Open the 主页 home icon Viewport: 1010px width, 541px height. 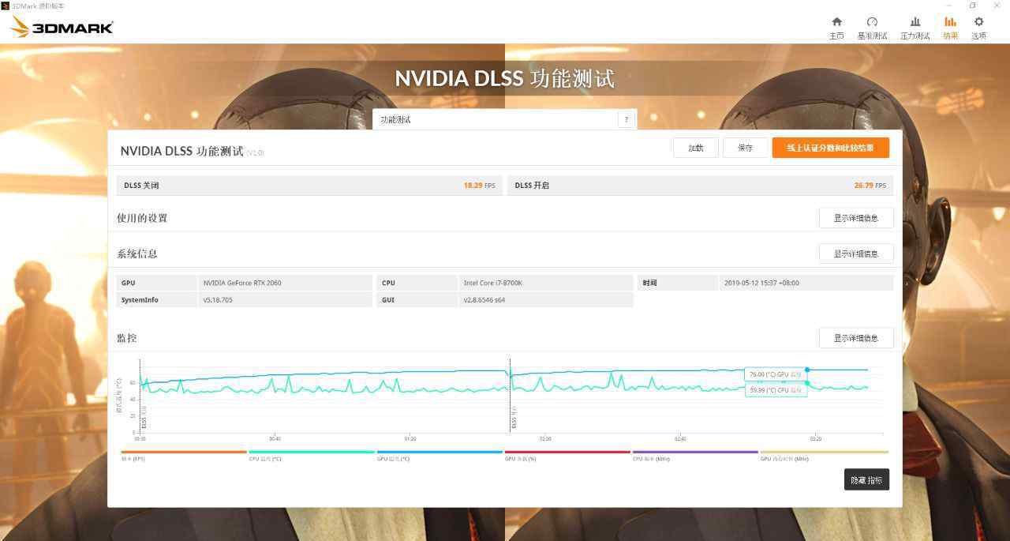(836, 28)
